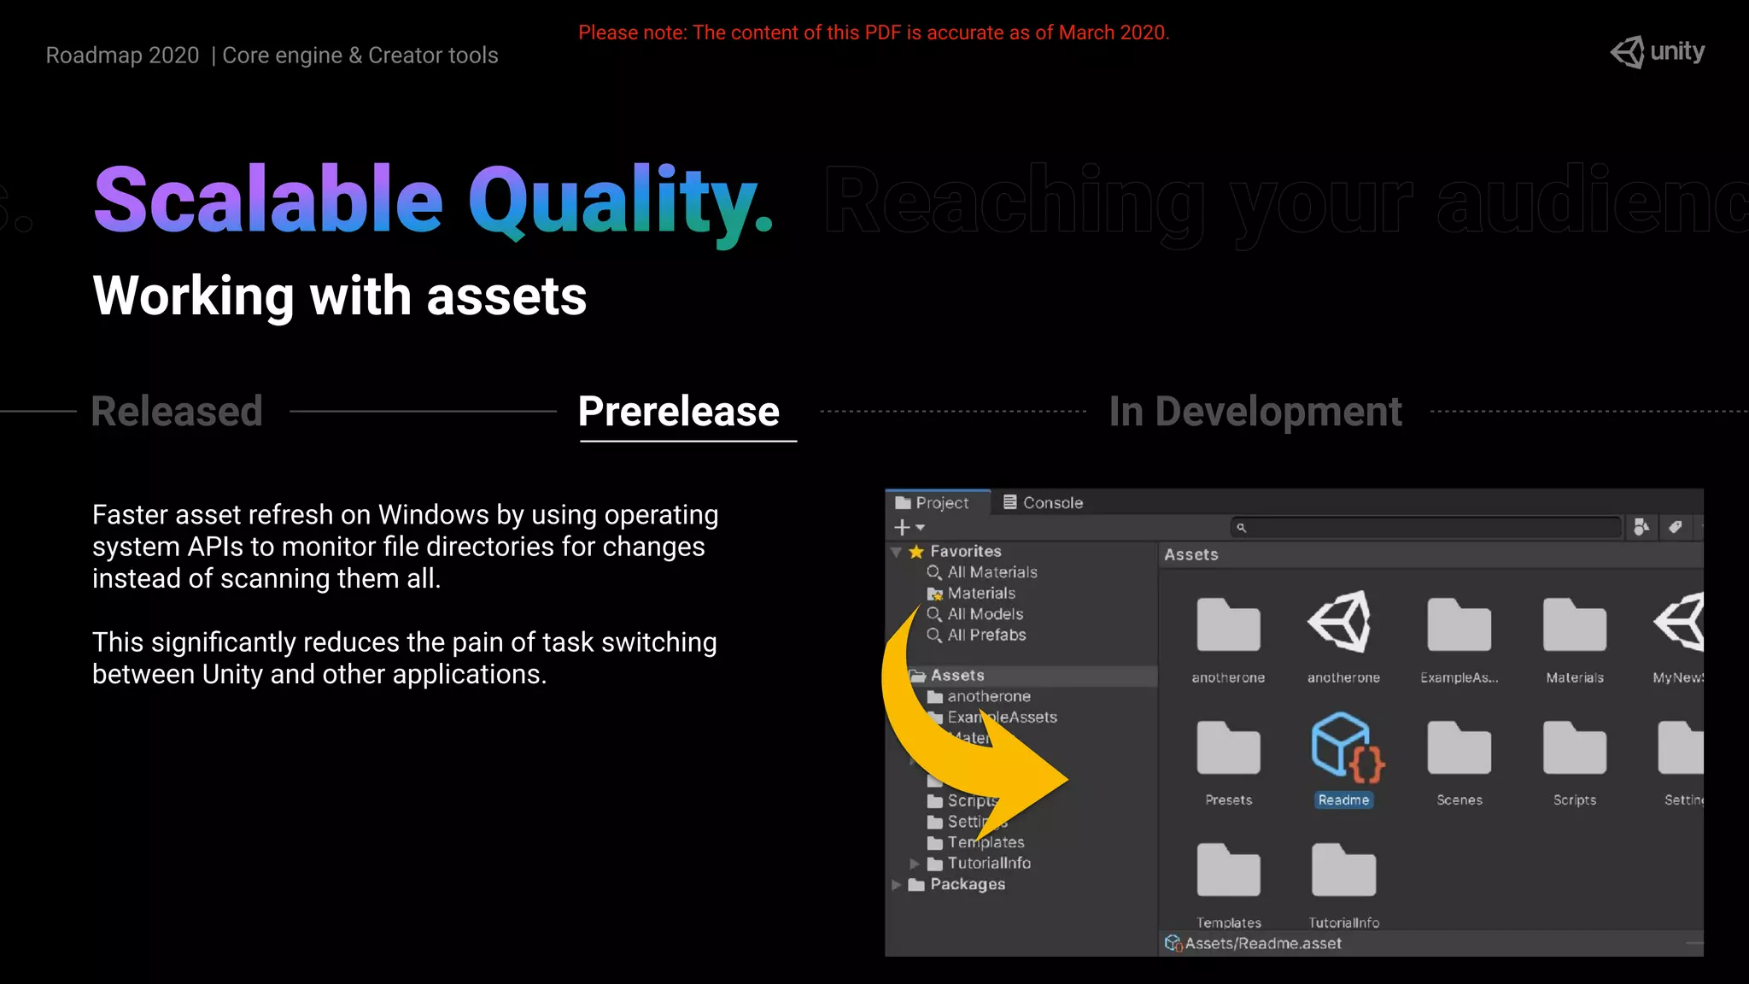Click the Search by Type icon
Viewport: 1749px width, 984px height.
click(1641, 528)
